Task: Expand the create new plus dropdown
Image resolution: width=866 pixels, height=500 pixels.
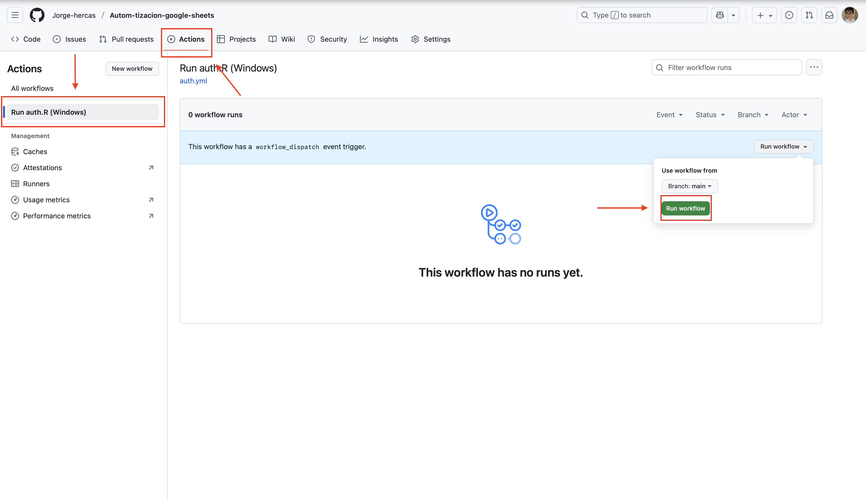Action: pos(764,15)
